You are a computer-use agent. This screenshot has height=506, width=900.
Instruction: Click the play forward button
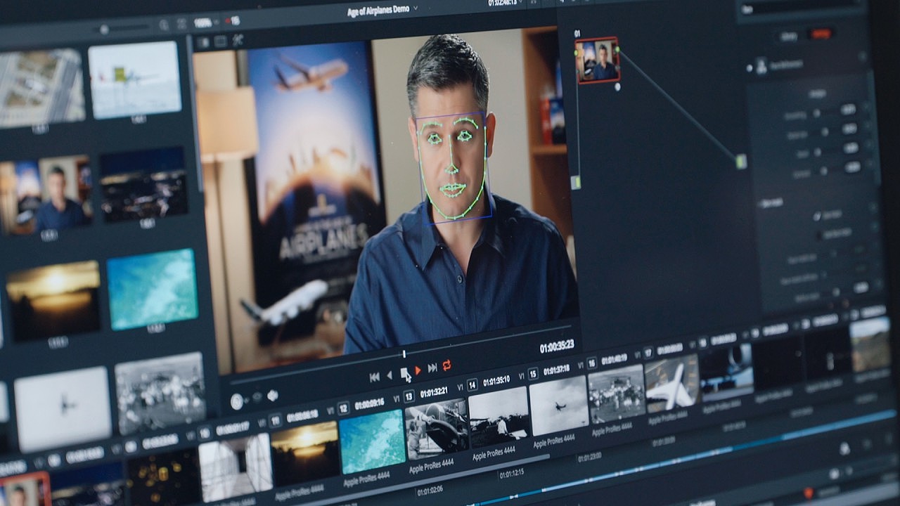(418, 370)
